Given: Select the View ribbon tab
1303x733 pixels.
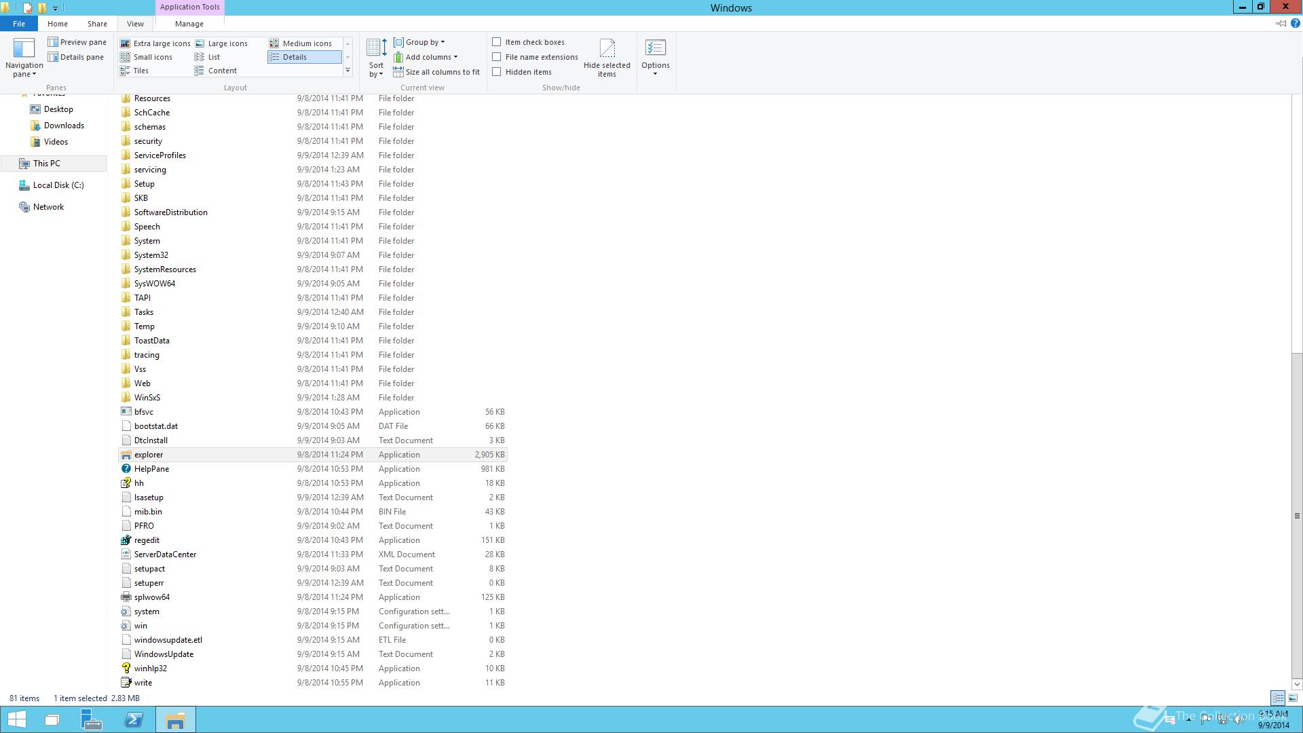Looking at the screenshot, I should (x=135, y=24).
